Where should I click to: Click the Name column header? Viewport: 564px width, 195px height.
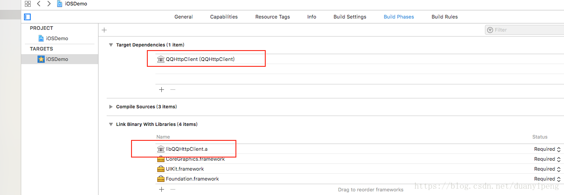pyautogui.click(x=163, y=137)
